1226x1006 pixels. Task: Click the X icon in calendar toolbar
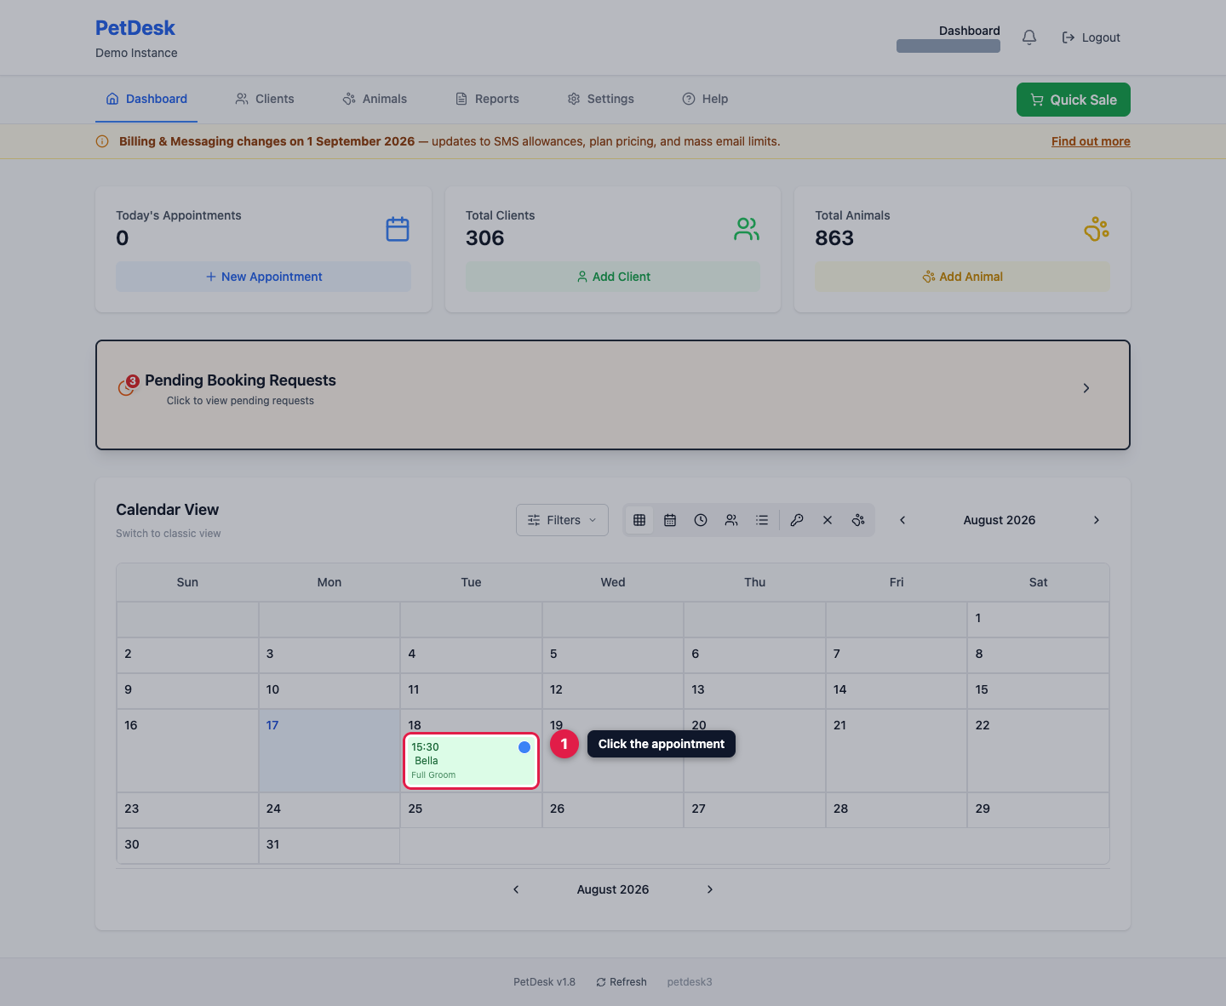[x=828, y=520]
